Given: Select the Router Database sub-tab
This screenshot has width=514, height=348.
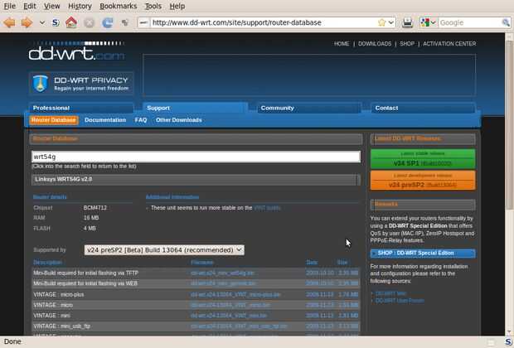Looking at the screenshot, I should [54, 120].
